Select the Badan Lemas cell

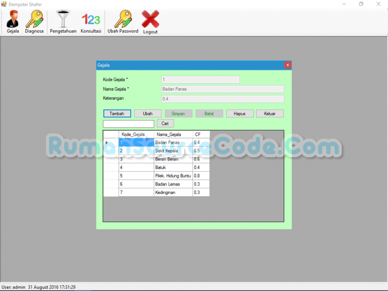point(173,184)
